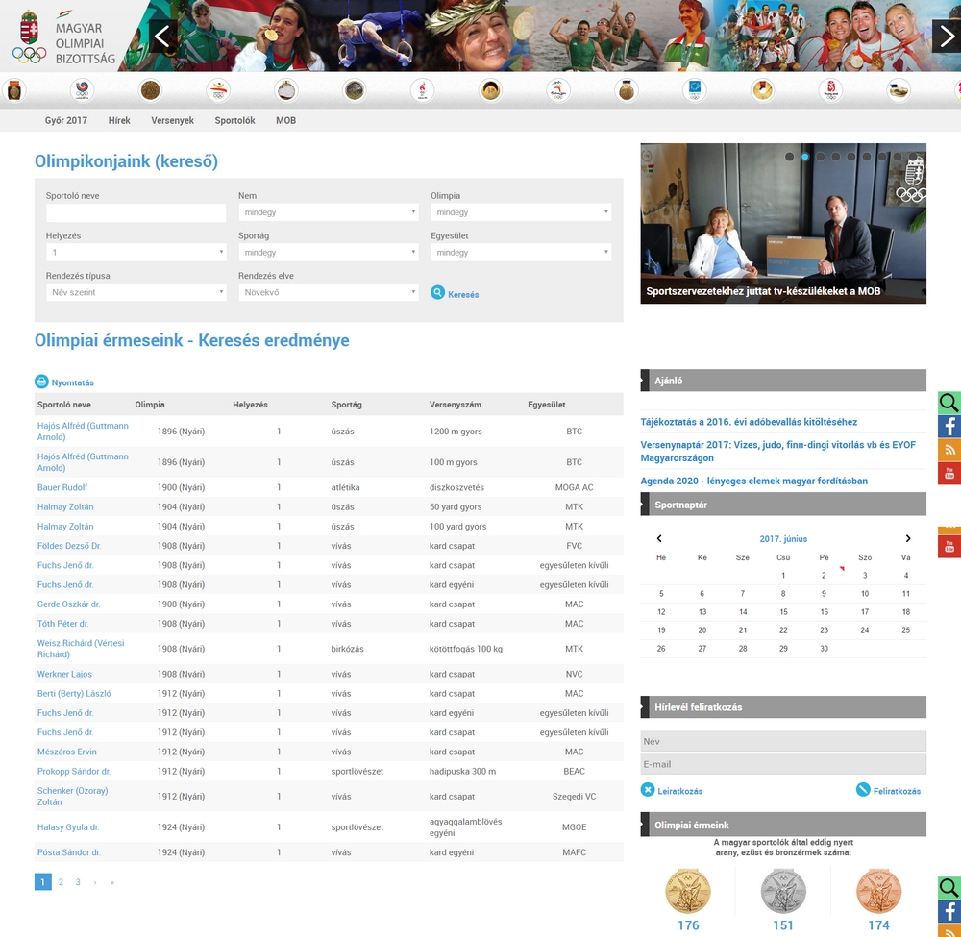
Task: Open the Rendezés típusa dropdown
Action: coord(136,292)
